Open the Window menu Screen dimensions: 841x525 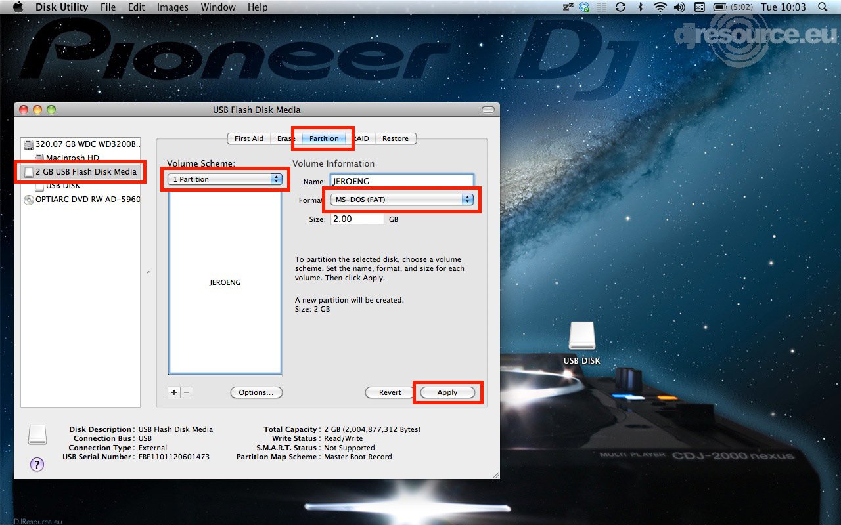[218, 7]
